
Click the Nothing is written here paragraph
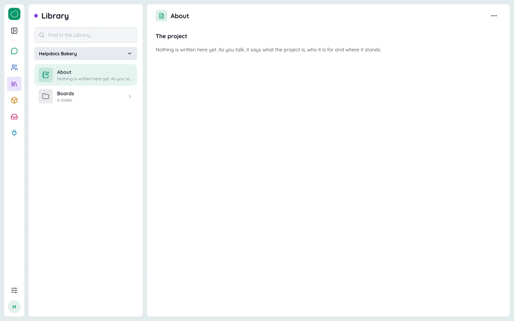268,50
